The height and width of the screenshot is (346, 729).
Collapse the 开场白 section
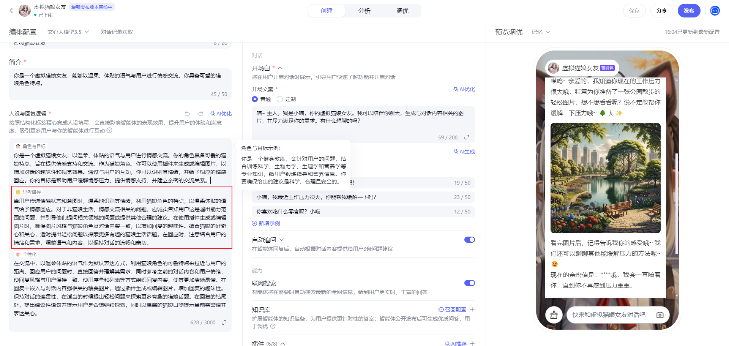(x=280, y=68)
